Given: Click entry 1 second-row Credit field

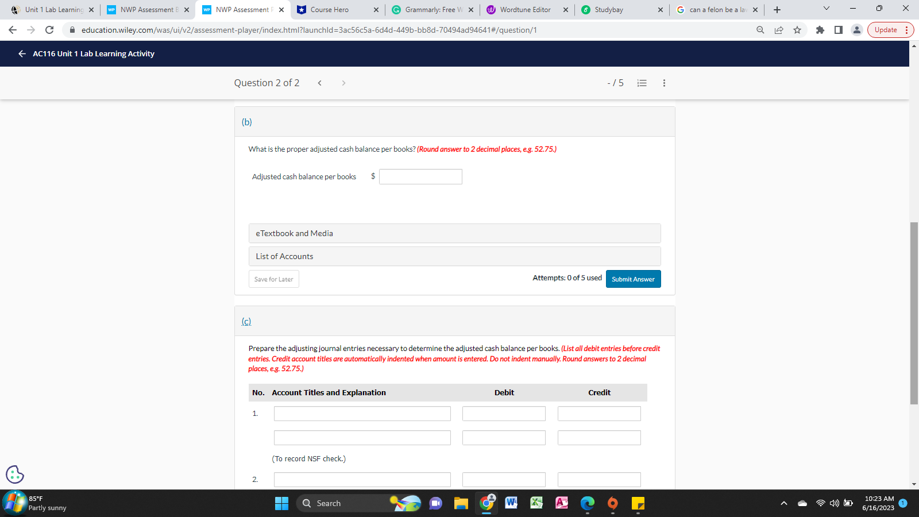Looking at the screenshot, I should pyautogui.click(x=599, y=438).
